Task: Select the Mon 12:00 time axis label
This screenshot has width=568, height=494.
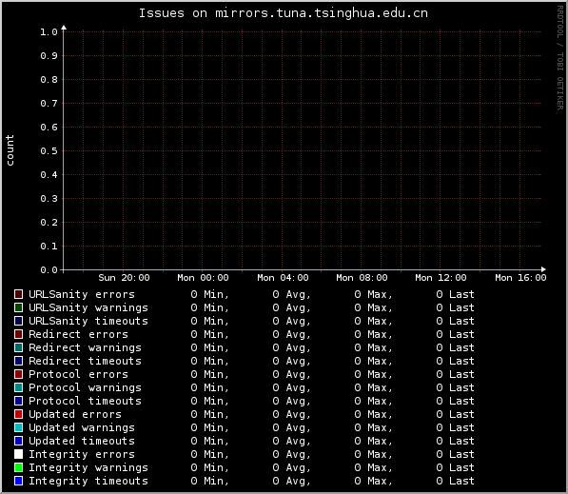Action: 441,278
